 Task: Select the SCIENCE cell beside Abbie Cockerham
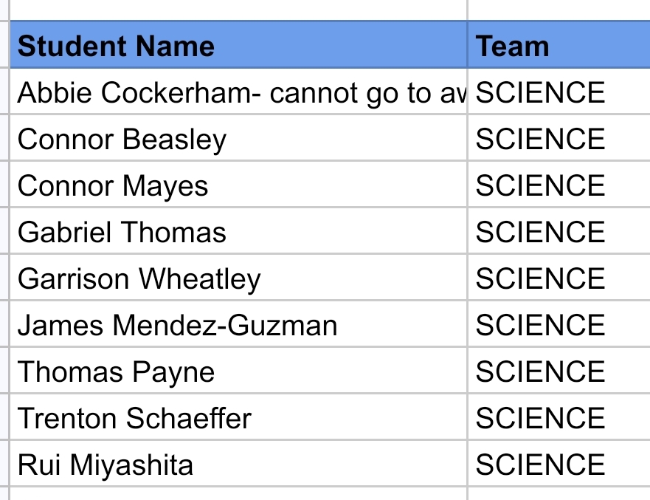click(x=559, y=92)
